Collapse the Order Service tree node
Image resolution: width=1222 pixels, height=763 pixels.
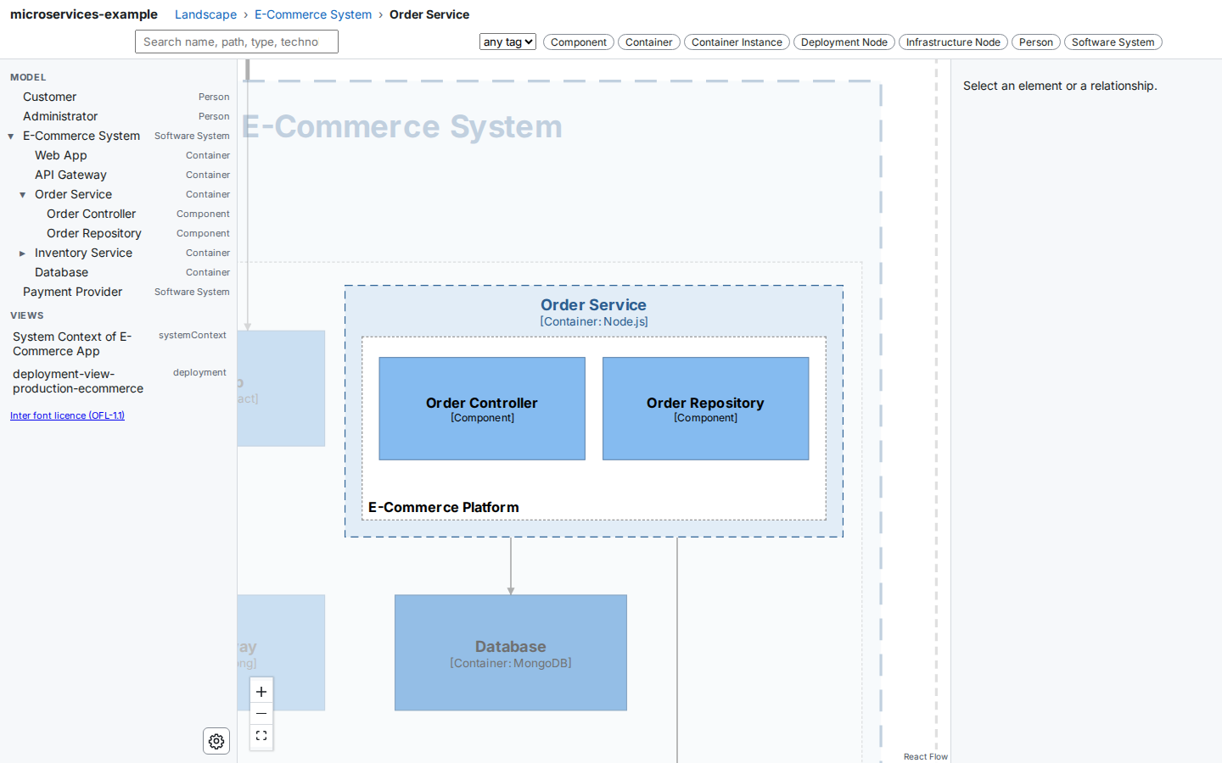click(23, 195)
